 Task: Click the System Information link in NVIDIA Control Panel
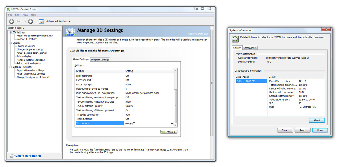pyautogui.click(x=27, y=156)
